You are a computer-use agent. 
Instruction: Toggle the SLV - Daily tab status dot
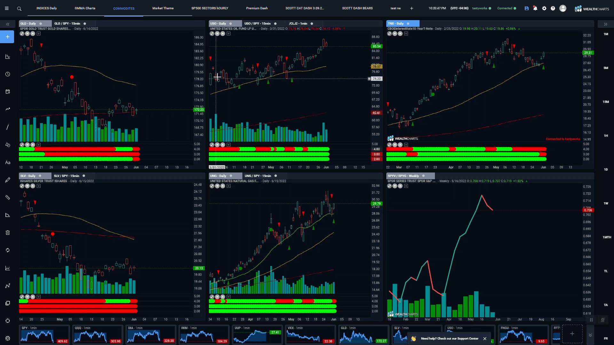click(x=40, y=176)
